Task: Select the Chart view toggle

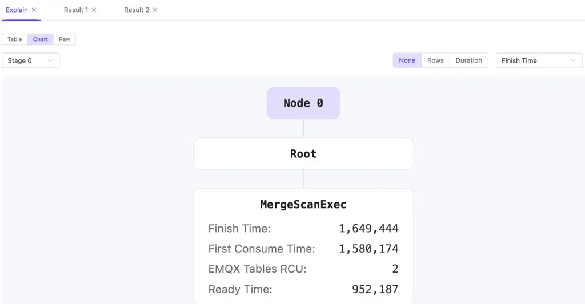Action: tap(41, 39)
